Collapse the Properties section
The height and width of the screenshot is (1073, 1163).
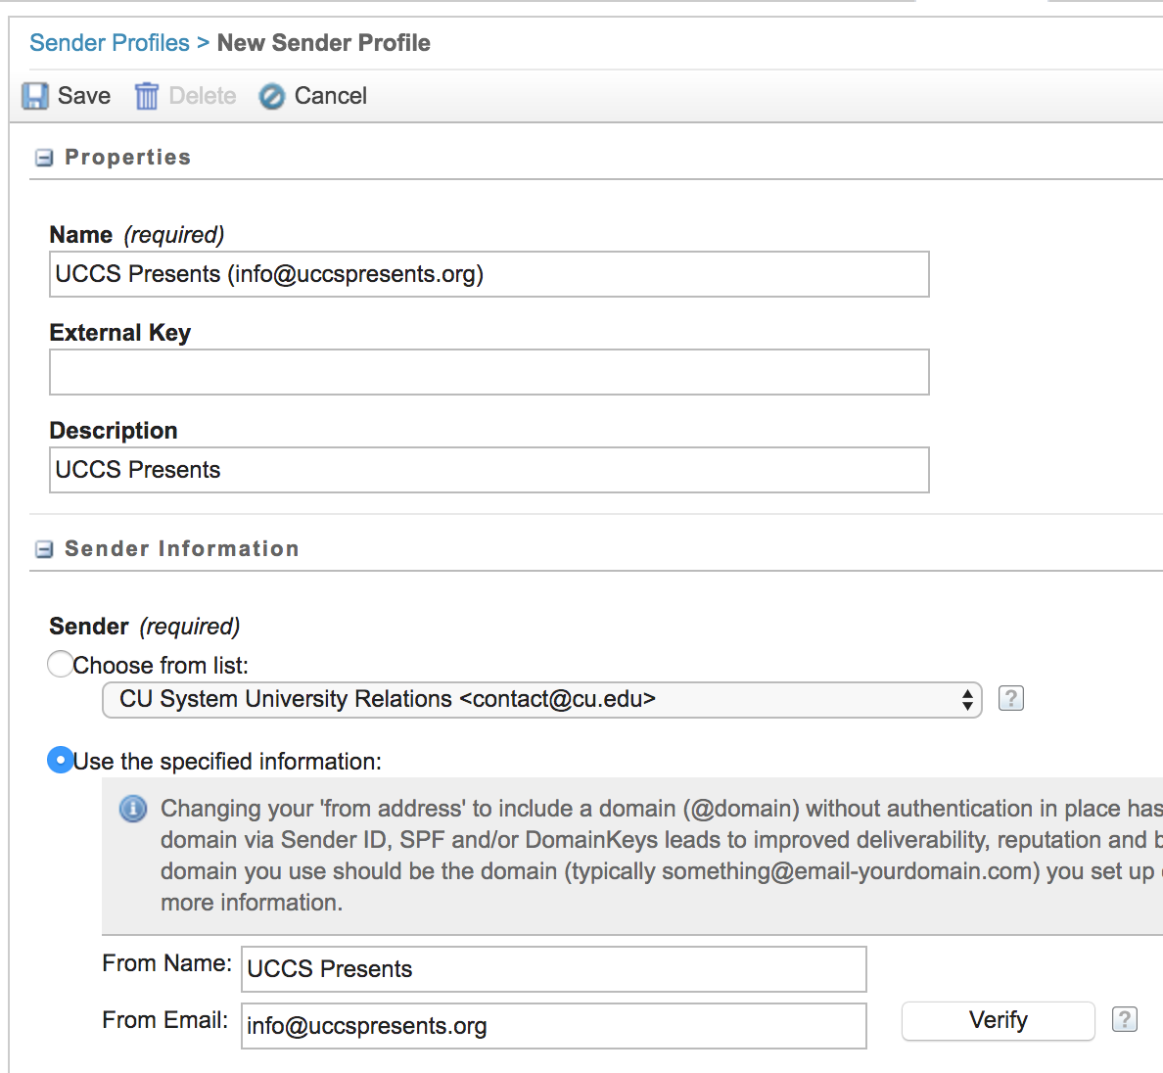[44, 158]
